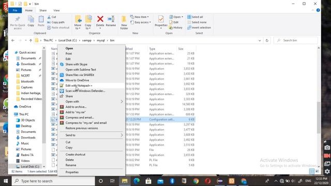
Task: Expand the ribbon Open dropdown
Action: tap(176, 17)
